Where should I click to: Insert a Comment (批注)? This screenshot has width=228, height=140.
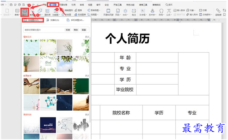coord(134,12)
